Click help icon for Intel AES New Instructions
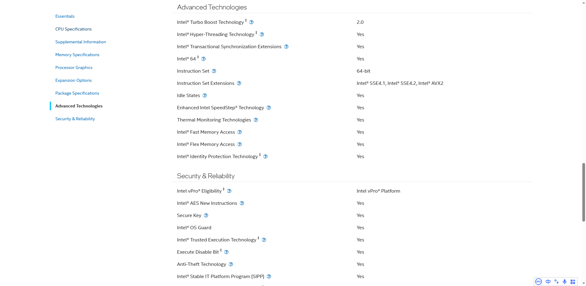Screen dimensions: 586x286 [242, 203]
